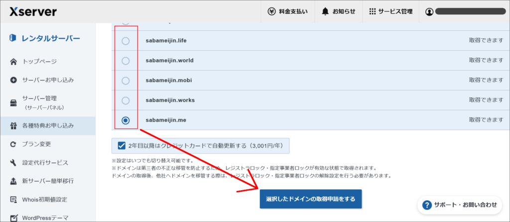The height and width of the screenshot is (222, 510).
Task: Open お知らせ in the header
Action: (338, 12)
